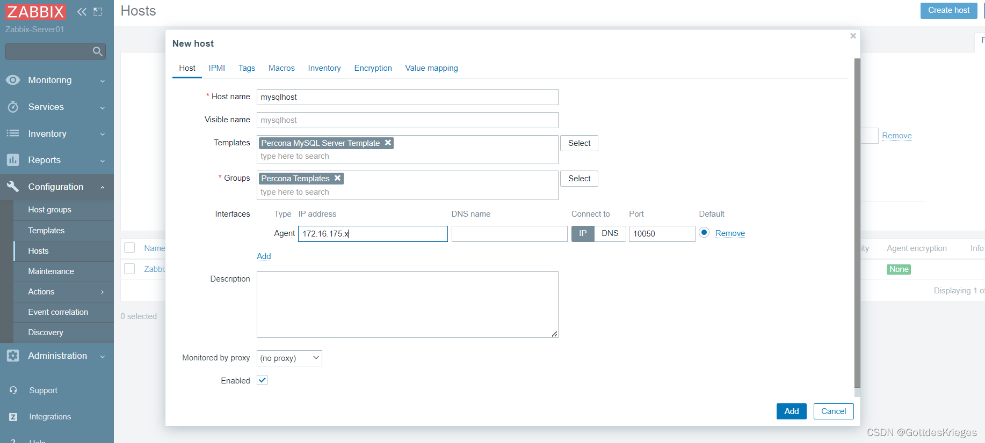
Task: Expand the Inventory menu chevron
Action: (x=103, y=134)
